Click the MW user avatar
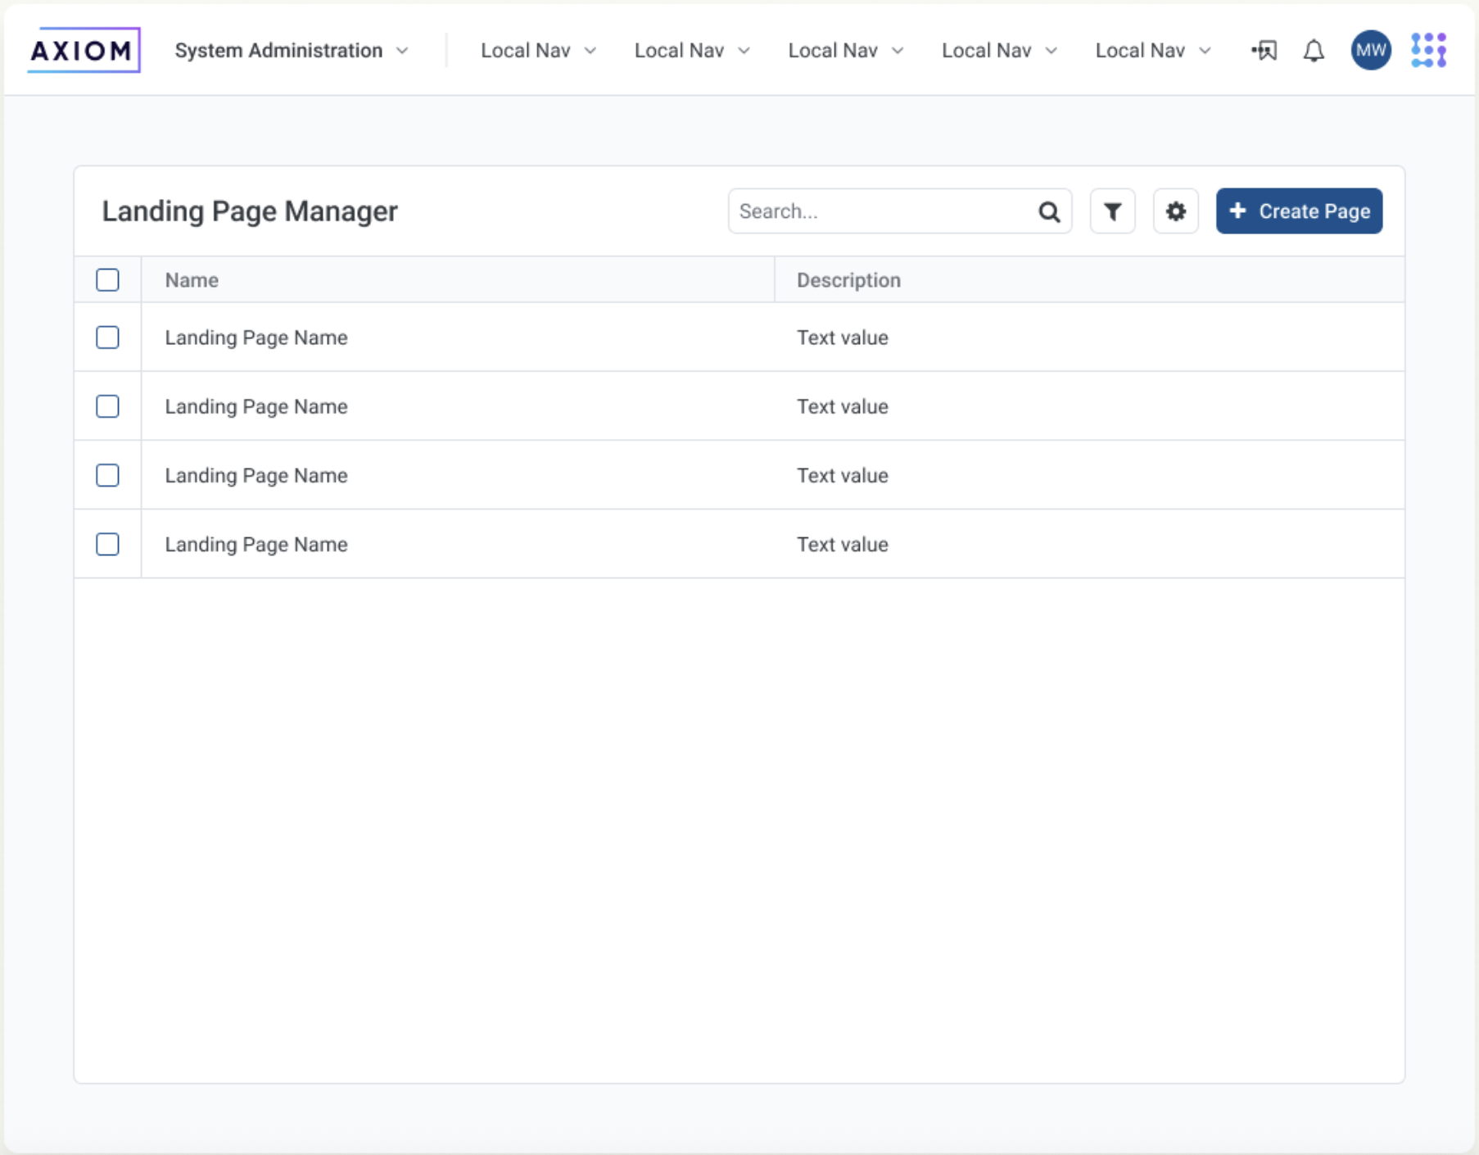This screenshot has width=1479, height=1155. [1369, 50]
